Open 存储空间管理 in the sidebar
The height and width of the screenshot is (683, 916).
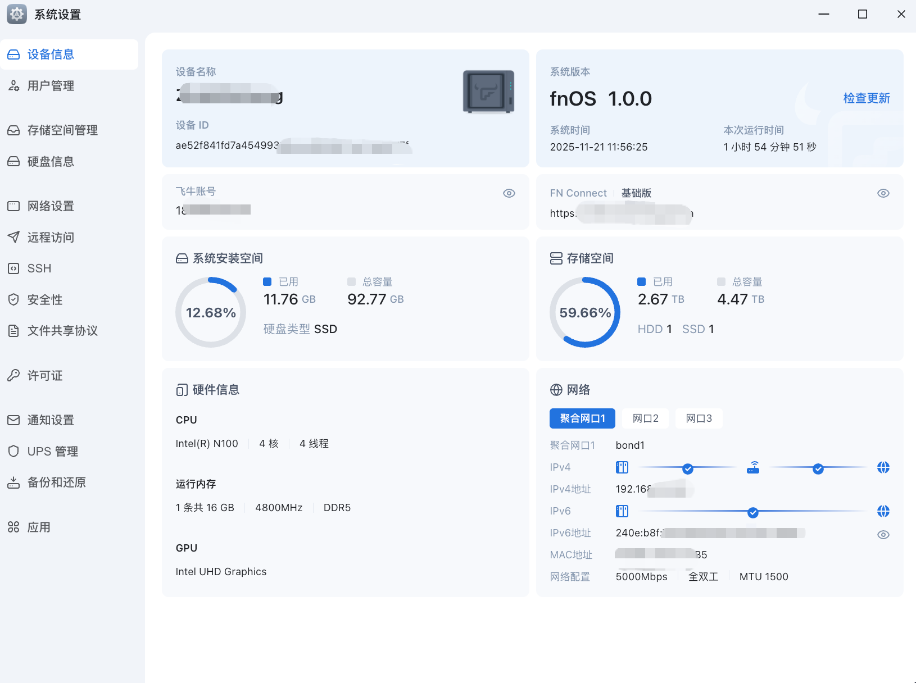tap(62, 130)
